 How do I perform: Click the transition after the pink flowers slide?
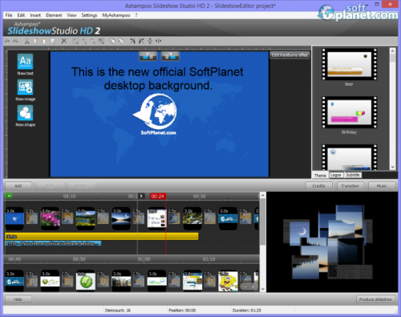pyautogui.click(x=67, y=217)
